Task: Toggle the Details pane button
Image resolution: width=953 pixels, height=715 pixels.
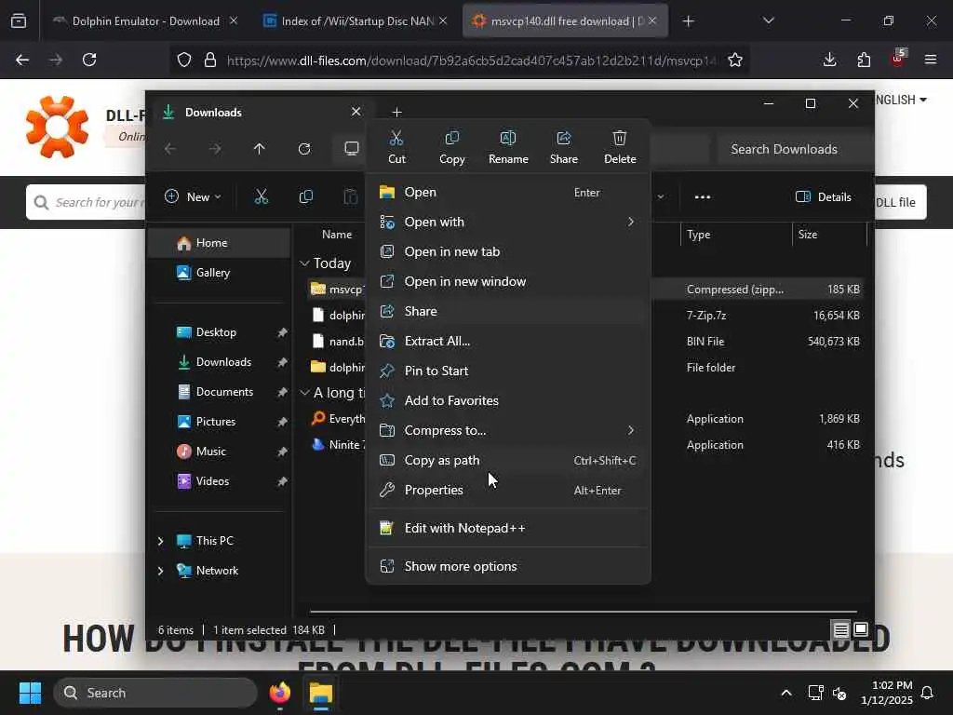Action: click(824, 196)
